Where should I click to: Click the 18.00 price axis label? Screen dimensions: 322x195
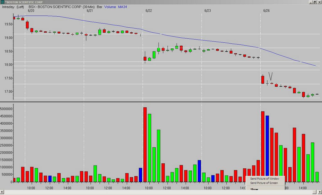(8, 65)
